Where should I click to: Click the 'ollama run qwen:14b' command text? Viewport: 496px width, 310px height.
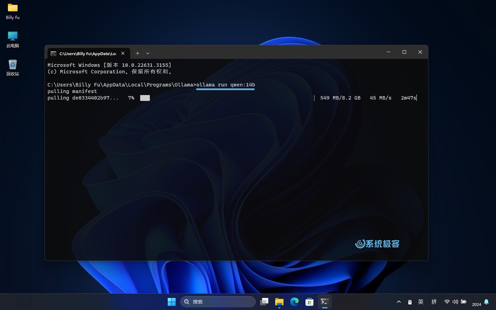pyautogui.click(x=226, y=85)
